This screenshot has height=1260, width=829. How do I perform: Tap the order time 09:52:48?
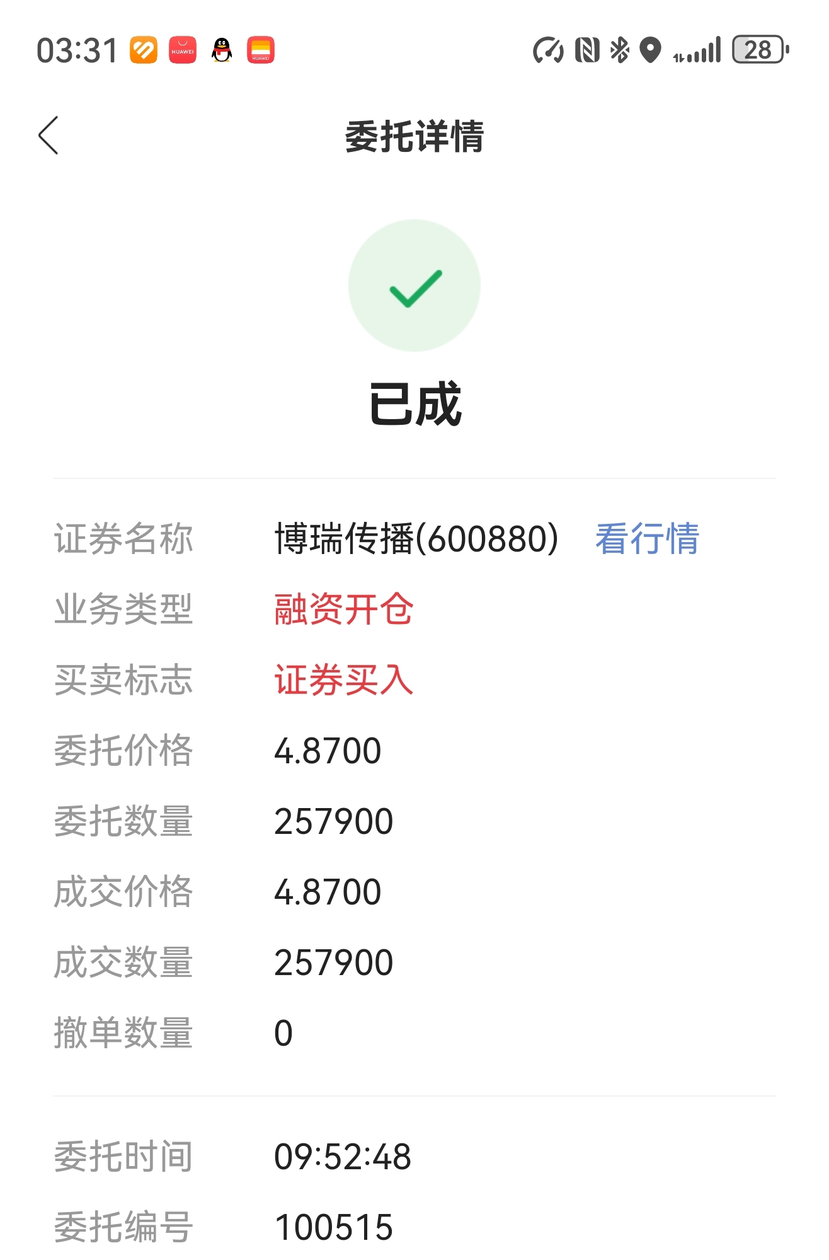pos(343,1157)
